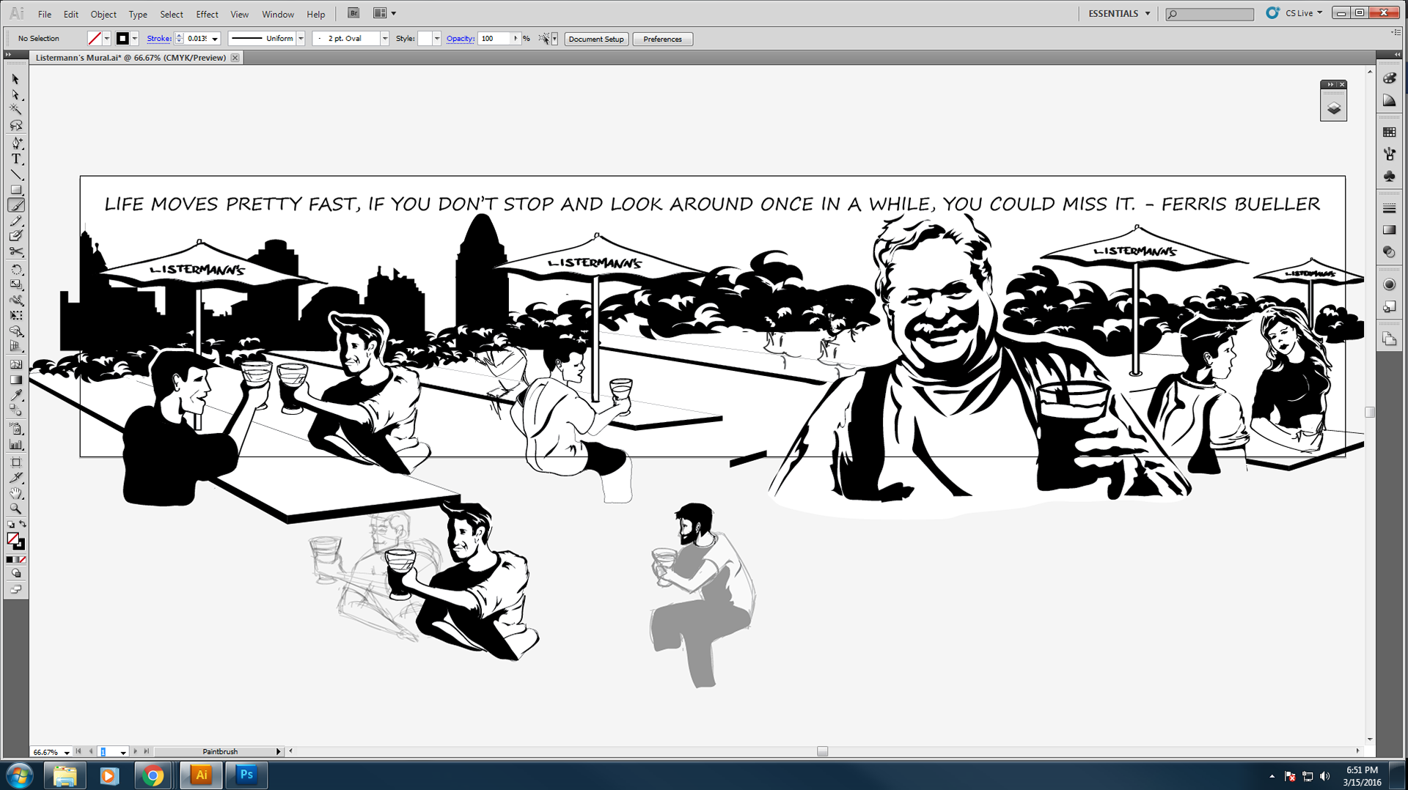Select the Rectangle tool
Screen dimensions: 1408x790
tap(15, 190)
